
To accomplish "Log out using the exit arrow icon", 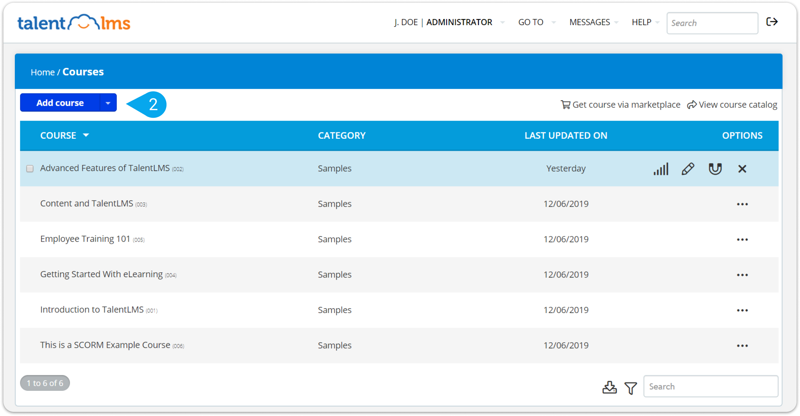I will click(x=772, y=22).
